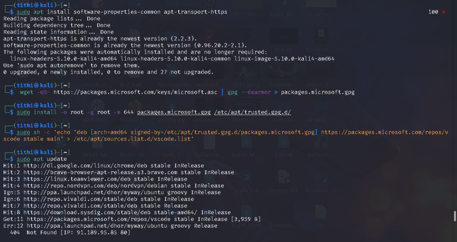This screenshot has height=242, width=457.
Task: Click underlined packages.microsoft.gpg in the install command
Action: [x=174, y=112]
